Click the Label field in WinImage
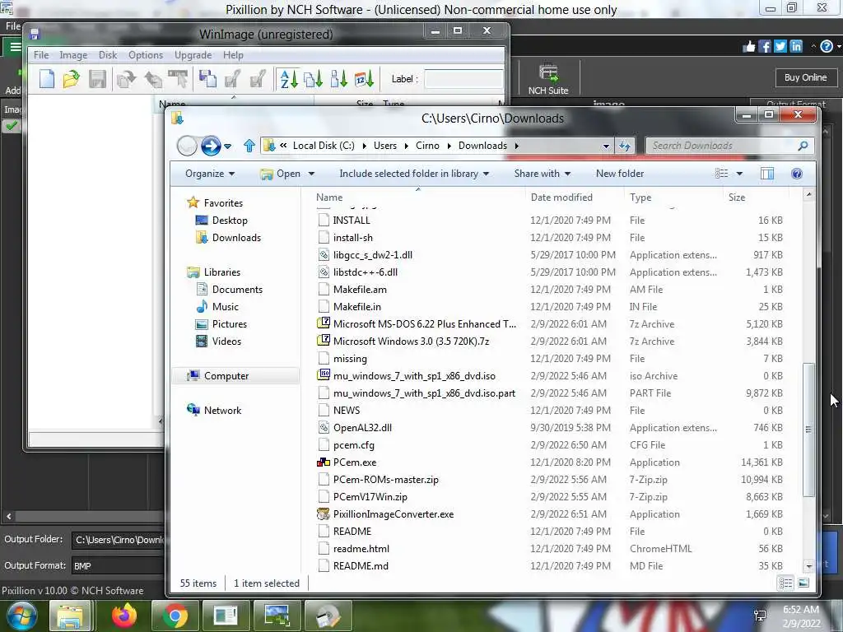This screenshot has width=843, height=632. pos(463,79)
